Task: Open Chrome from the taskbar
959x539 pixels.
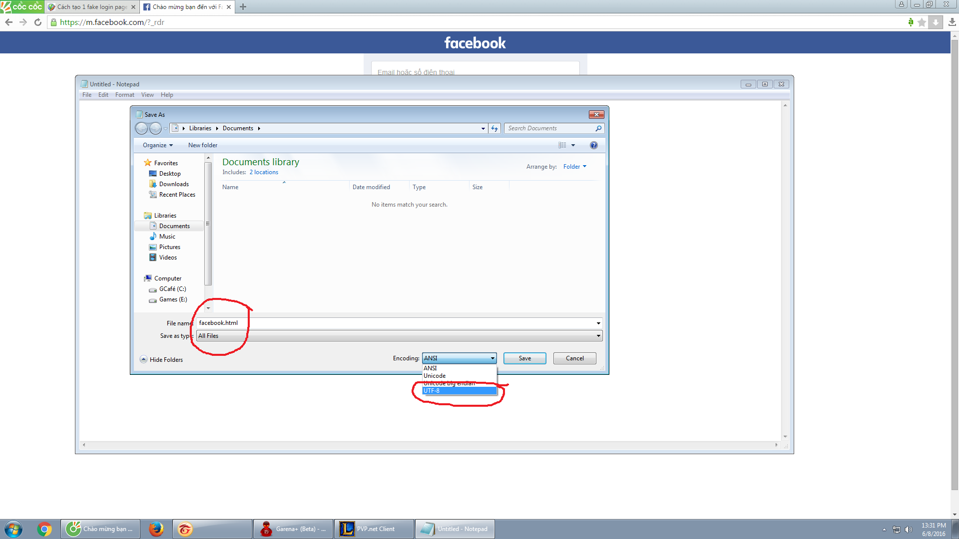Action: click(44, 529)
